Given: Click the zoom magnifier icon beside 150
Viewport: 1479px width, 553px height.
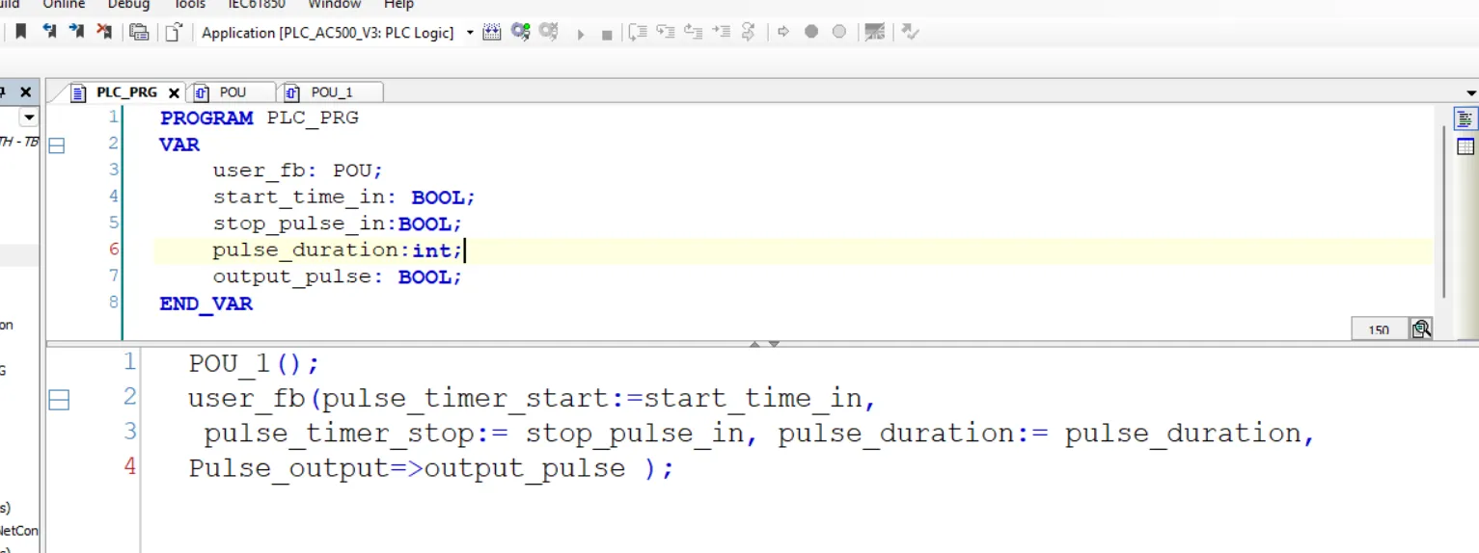Looking at the screenshot, I should [x=1421, y=329].
